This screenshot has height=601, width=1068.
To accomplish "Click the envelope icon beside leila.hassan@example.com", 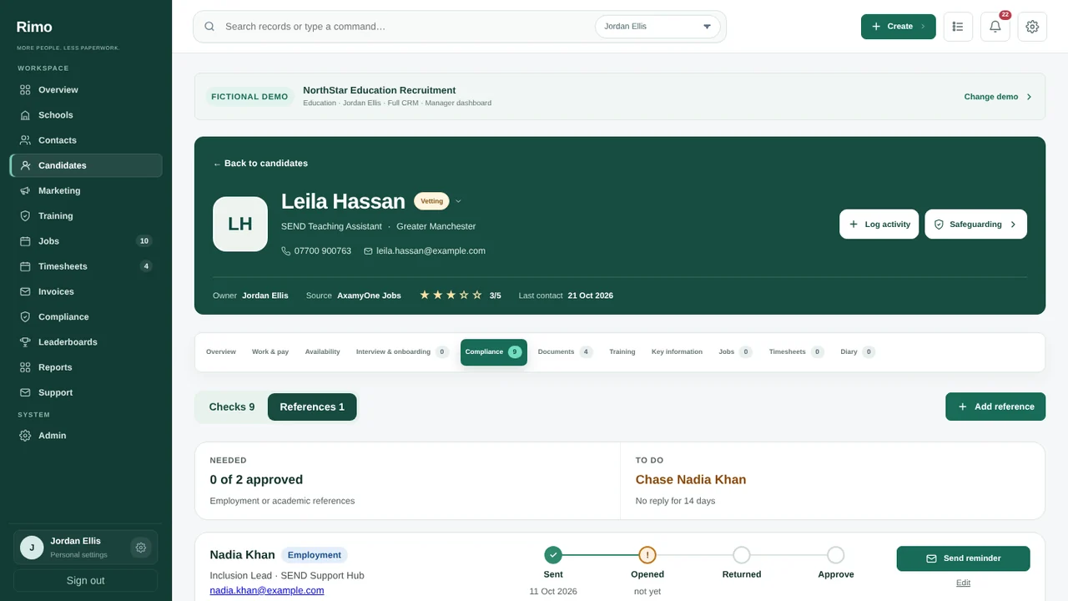I will pos(368,250).
